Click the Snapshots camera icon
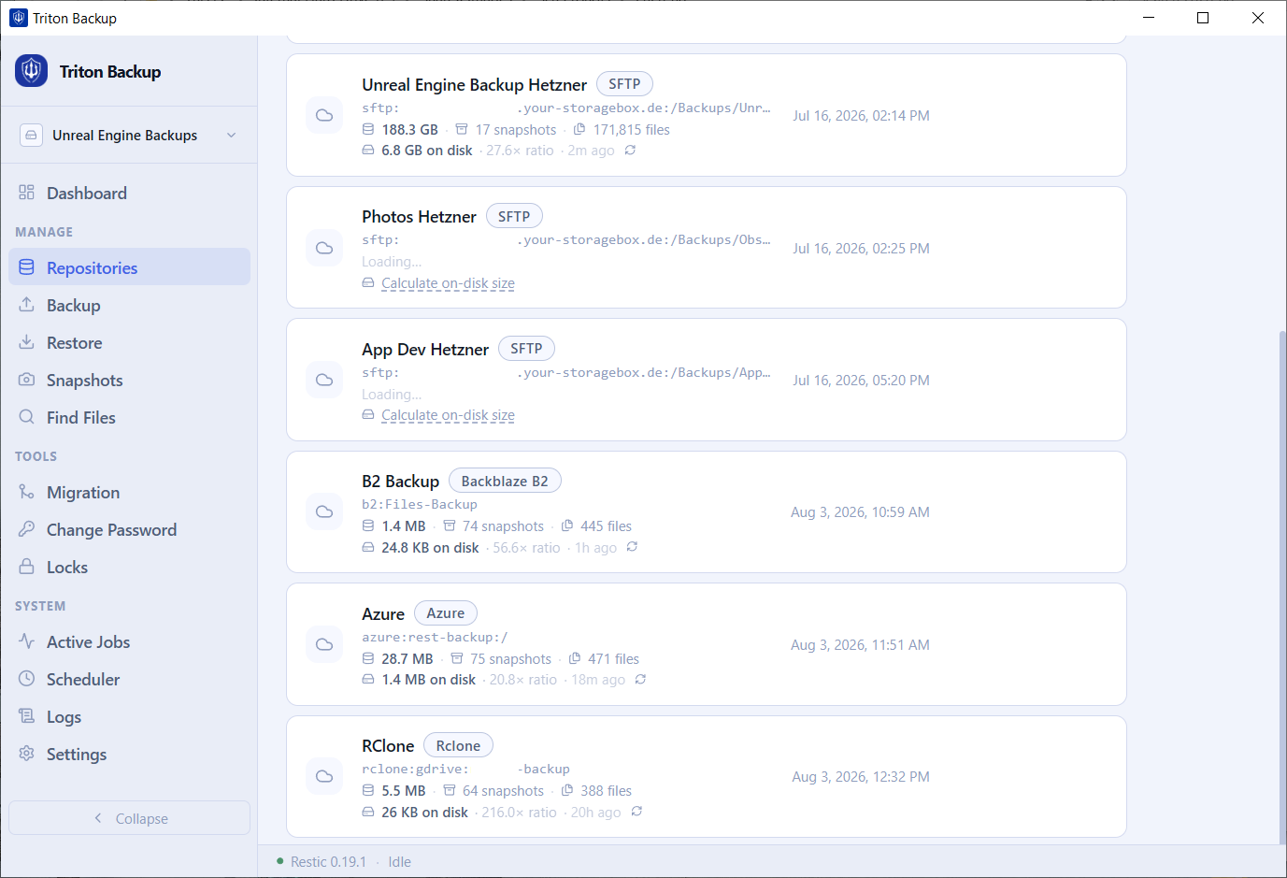Image resolution: width=1287 pixels, height=878 pixels. point(27,380)
